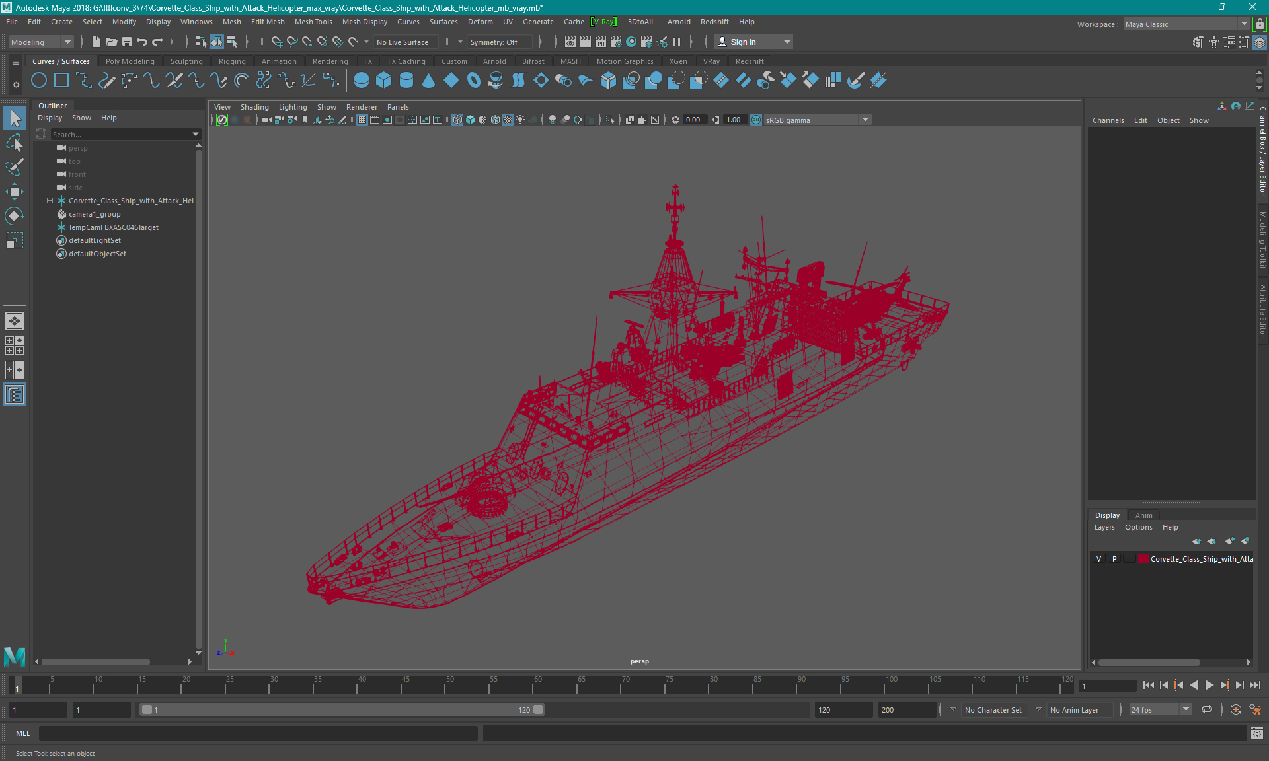Viewport: 1269px width, 761px height.
Task: Click the Animation menu bar item
Action: point(279,61)
